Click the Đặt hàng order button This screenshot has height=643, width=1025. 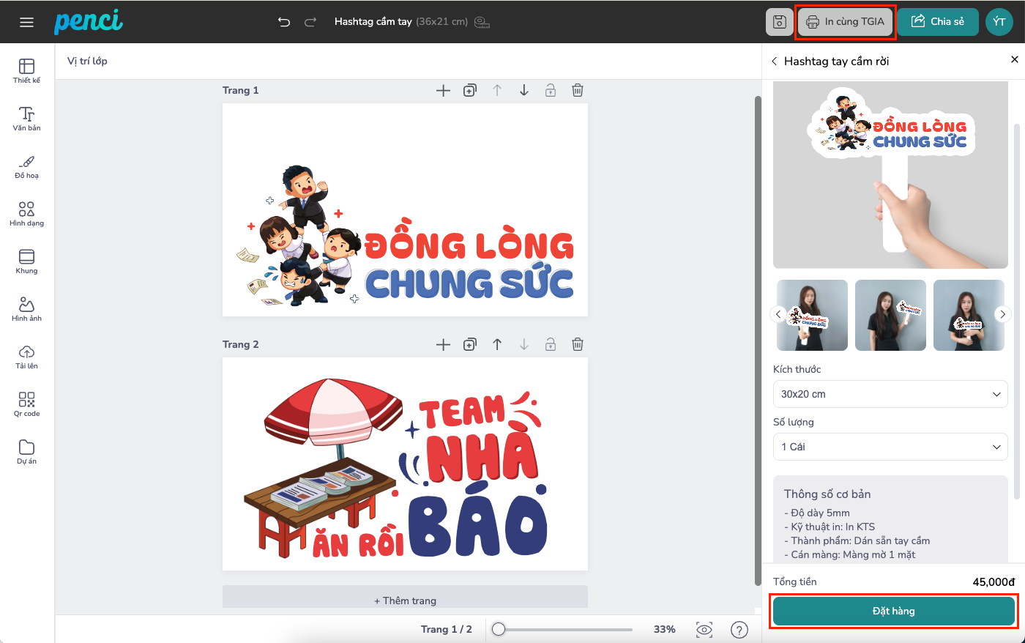coord(893,611)
